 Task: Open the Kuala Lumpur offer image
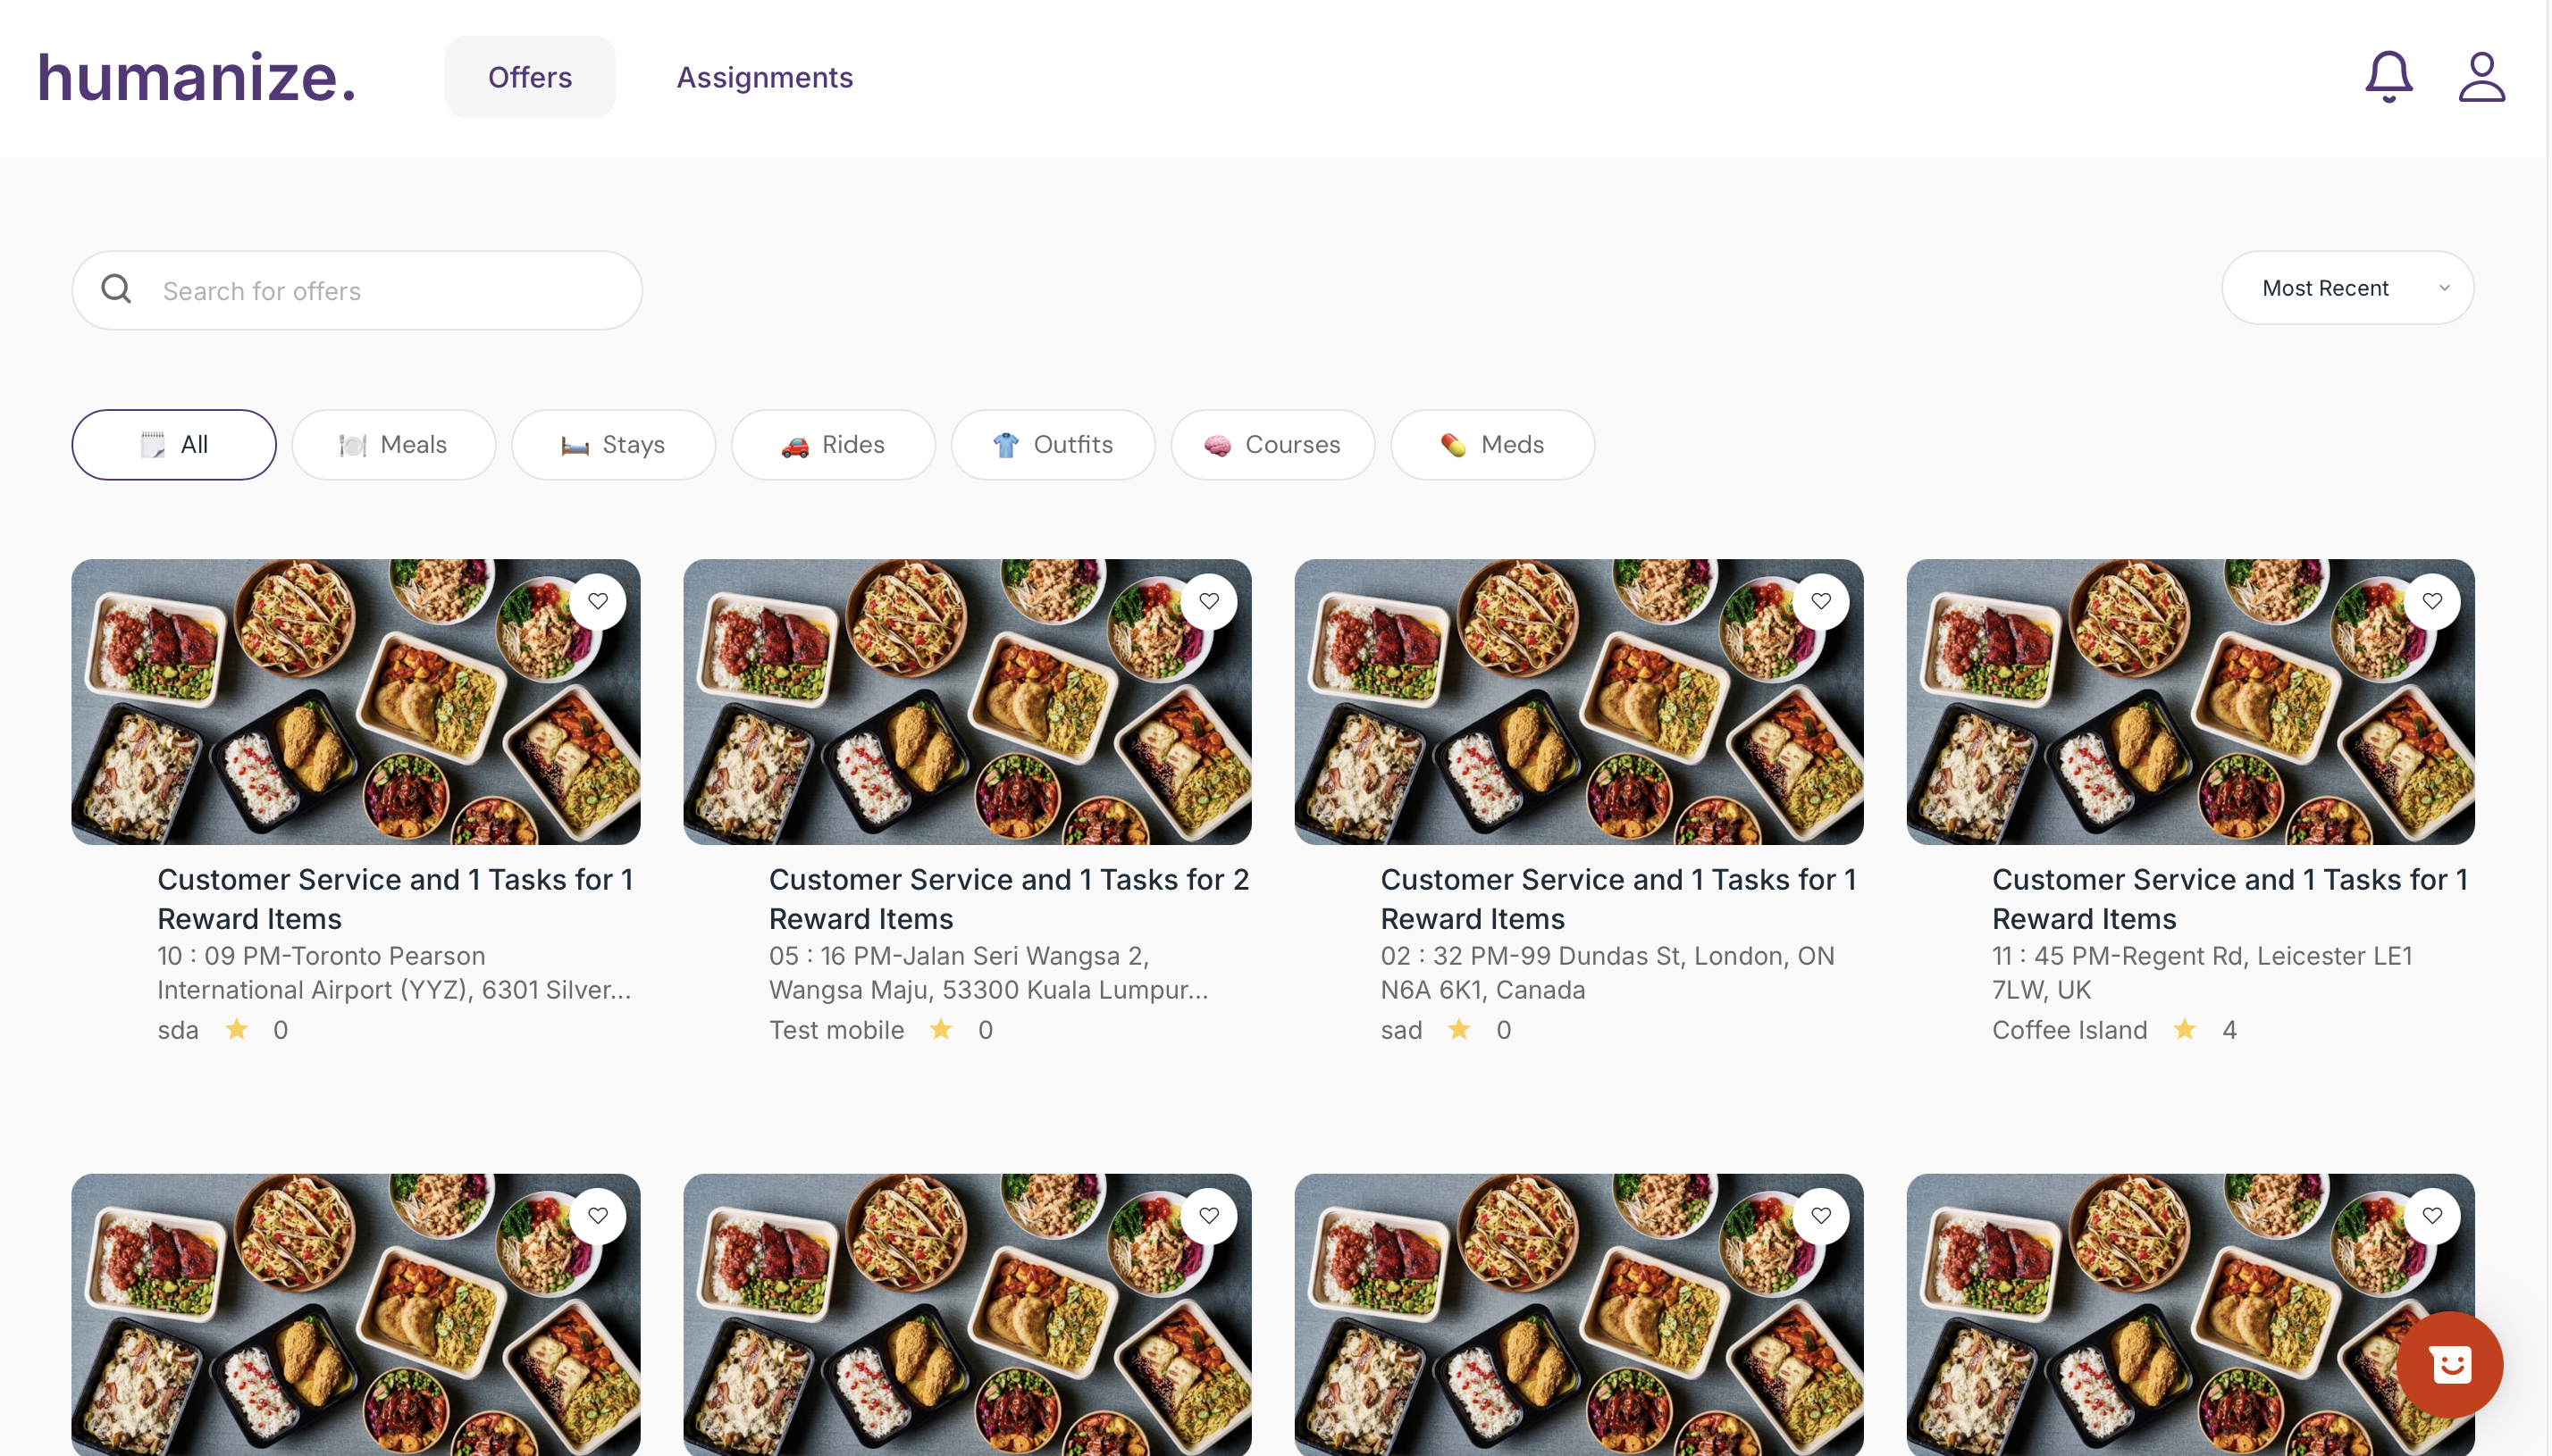tap(968, 702)
